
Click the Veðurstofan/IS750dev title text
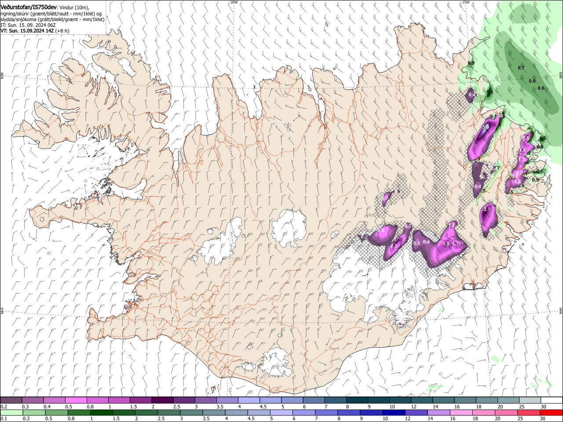coord(29,7)
